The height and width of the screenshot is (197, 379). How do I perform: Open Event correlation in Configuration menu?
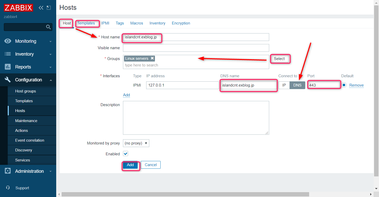click(x=32, y=140)
